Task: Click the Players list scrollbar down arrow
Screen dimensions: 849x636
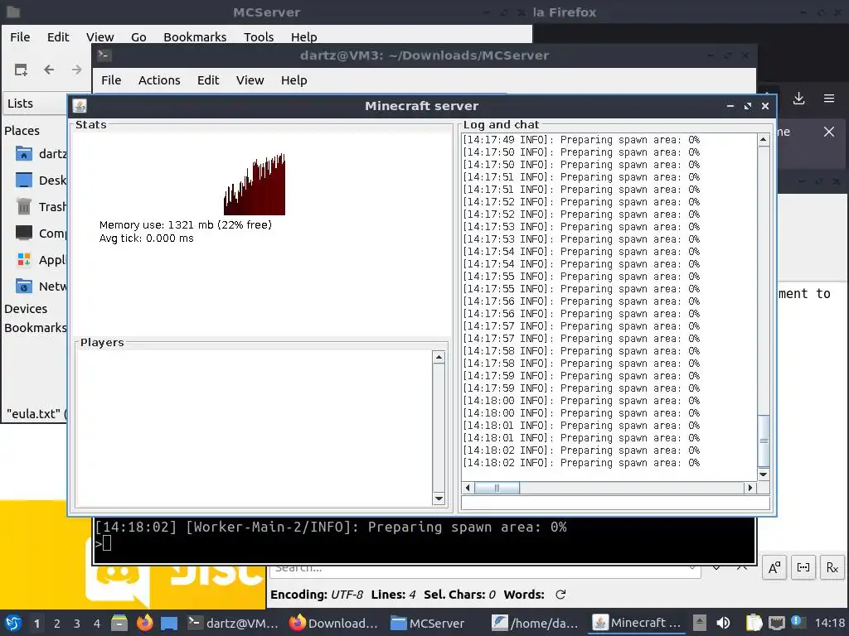Action: point(439,499)
